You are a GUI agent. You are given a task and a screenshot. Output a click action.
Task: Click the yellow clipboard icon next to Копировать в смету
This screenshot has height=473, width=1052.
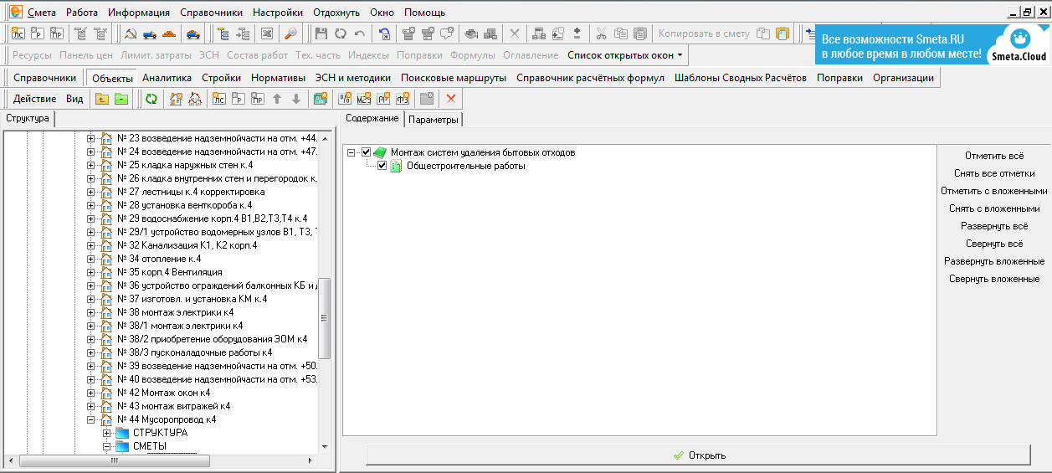[x=783, y=33]
